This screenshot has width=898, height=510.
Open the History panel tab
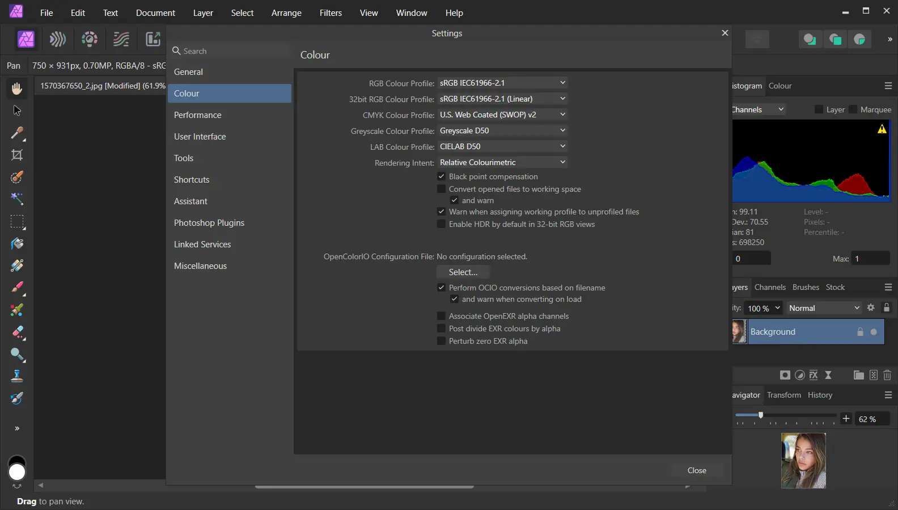point(820,395)
